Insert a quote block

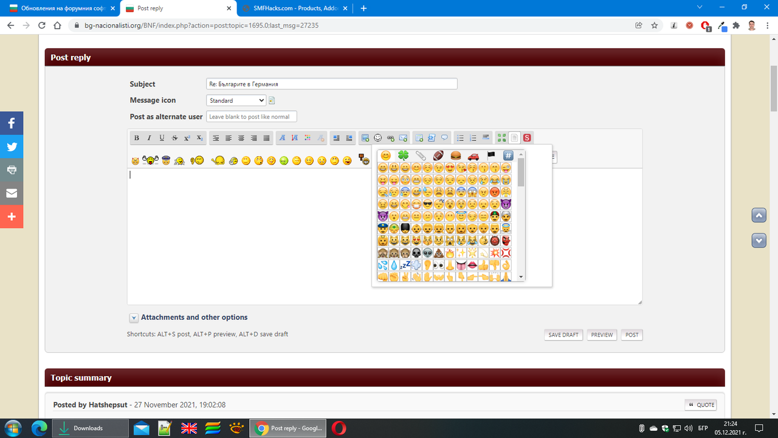pos(444,138)
